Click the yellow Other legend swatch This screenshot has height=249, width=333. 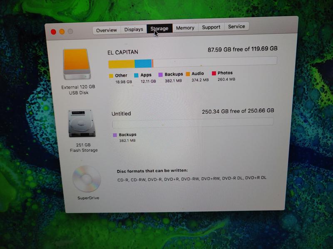point(111,76)
